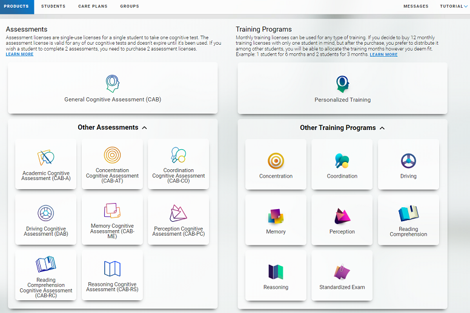Viewport: 470px width, 313px height.
Task: Click Learn More link in Training Programs
Action: [383, 54]
